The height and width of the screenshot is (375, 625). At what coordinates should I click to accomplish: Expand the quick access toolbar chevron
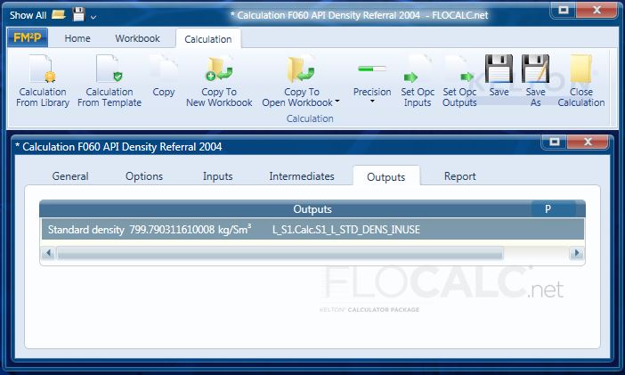[x=93, y=17]
